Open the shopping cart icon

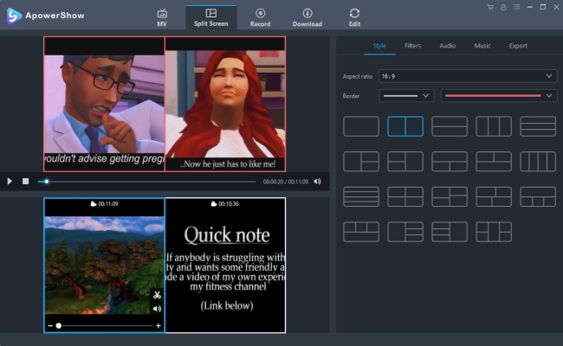[x=490, y=7]
